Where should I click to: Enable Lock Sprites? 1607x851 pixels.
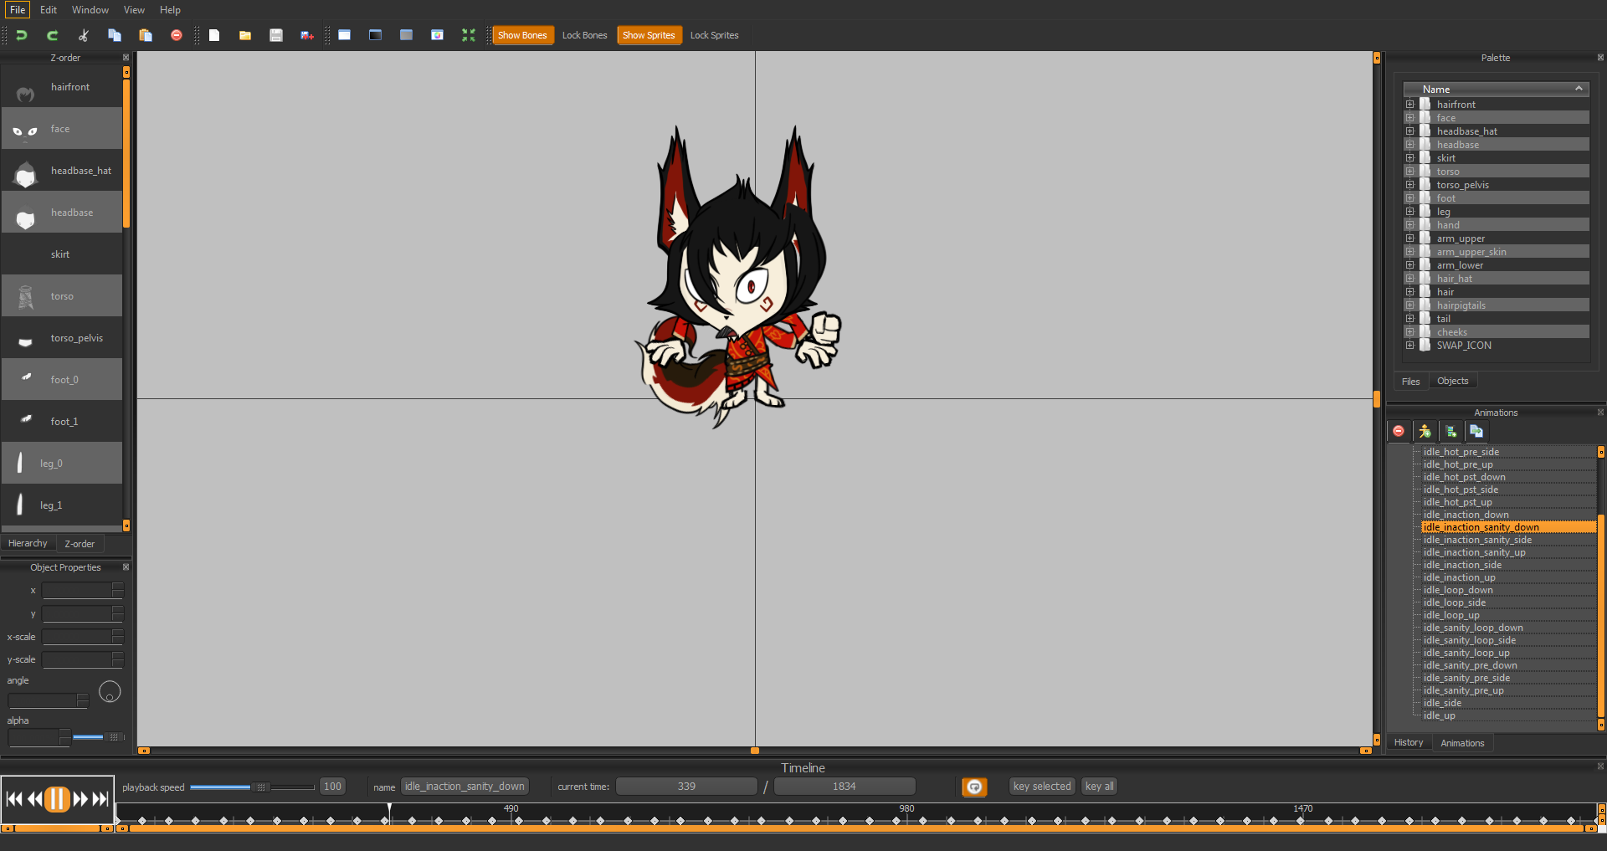[x=714, y=35]
